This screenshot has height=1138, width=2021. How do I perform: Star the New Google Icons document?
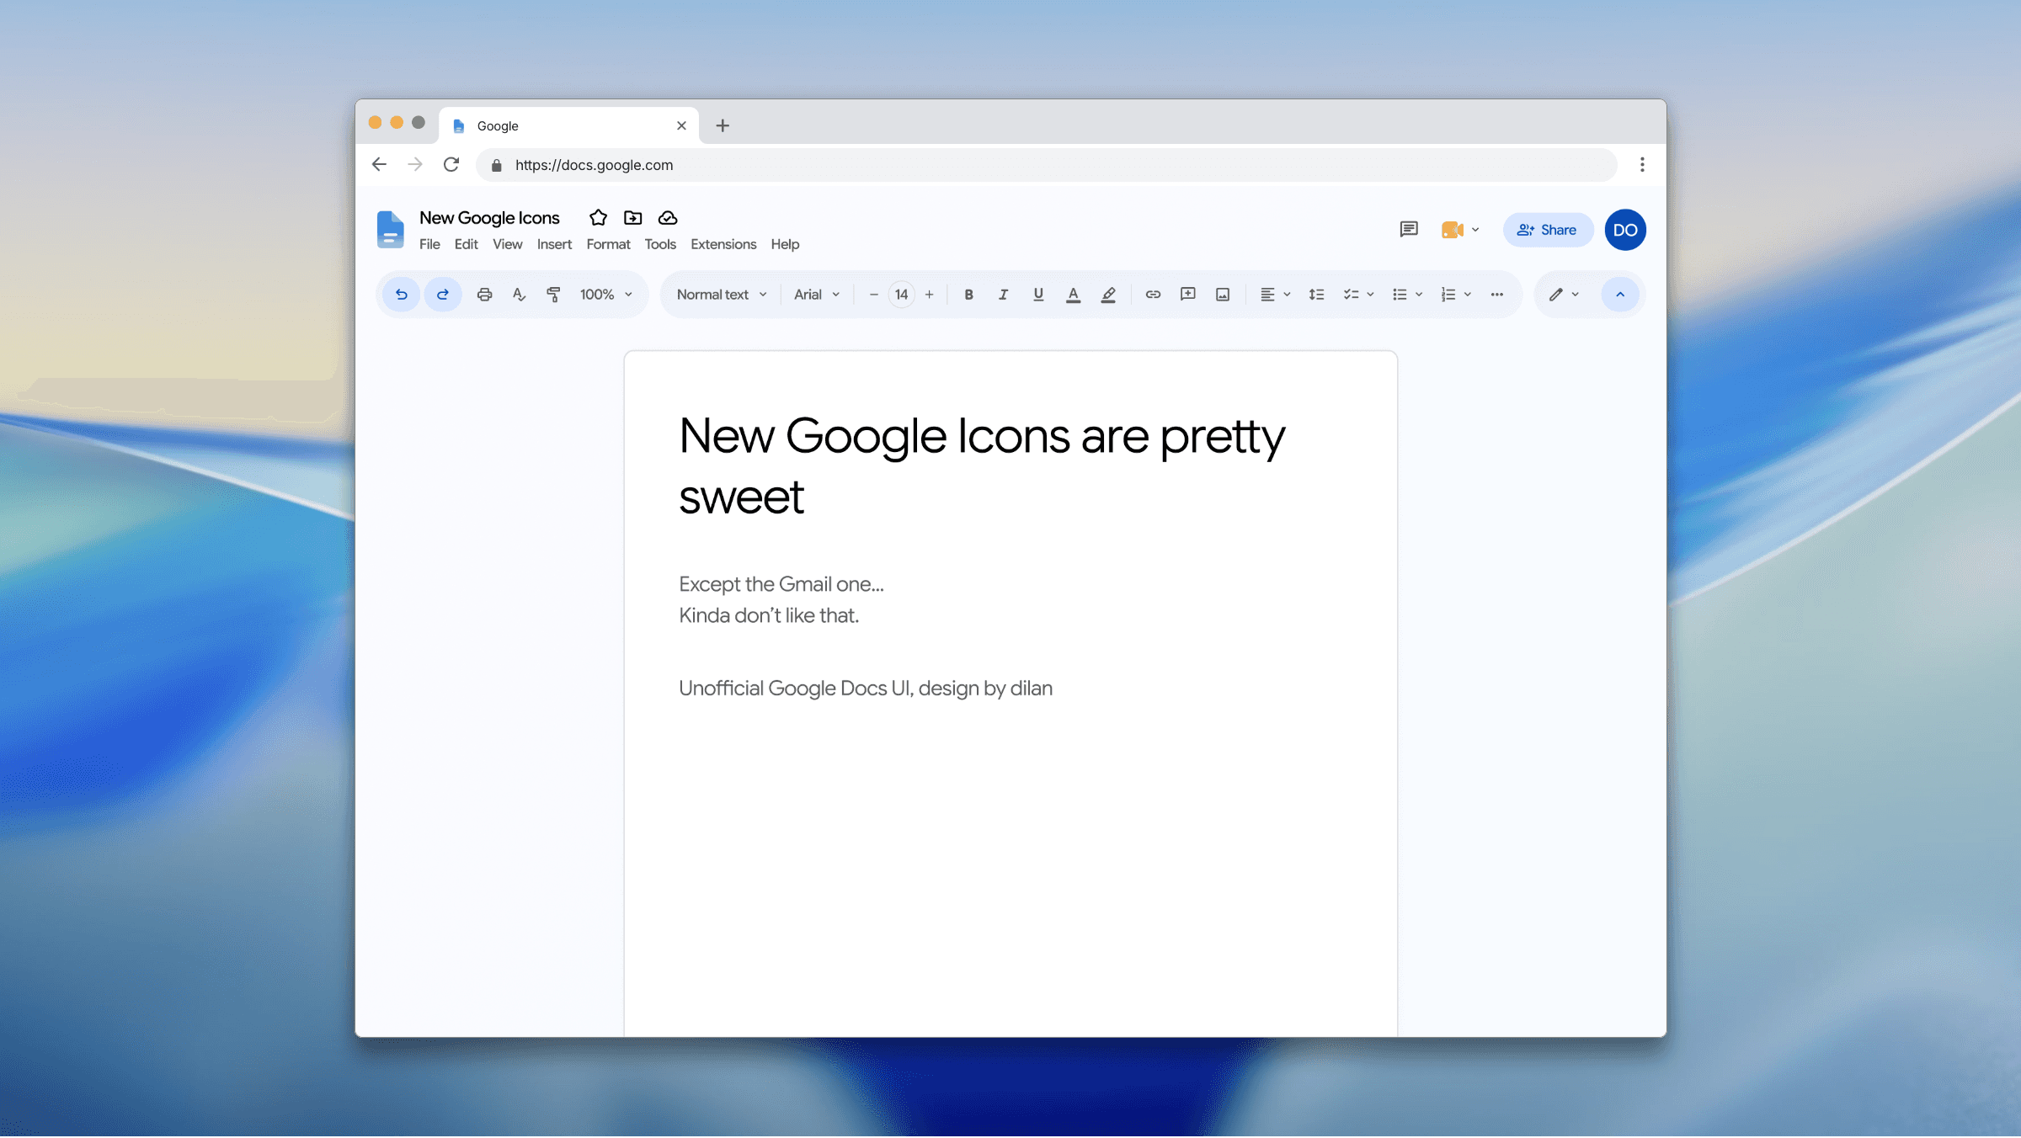coord(598,218)
